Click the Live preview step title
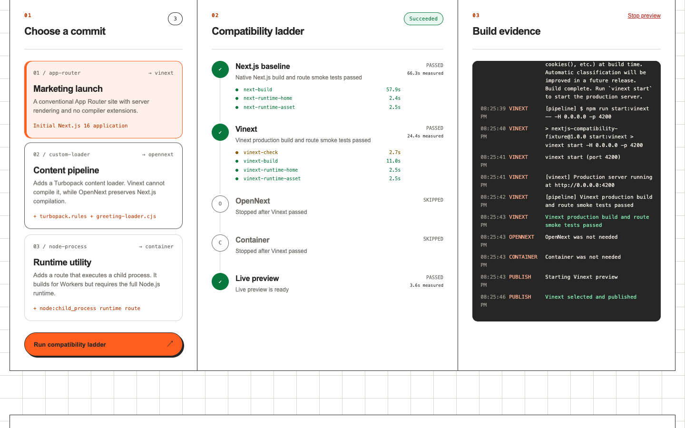The height and width of the screenshot is (428, 685). click(257, 279)
